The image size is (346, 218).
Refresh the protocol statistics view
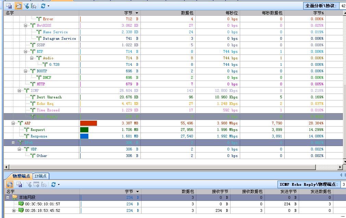point(43,6)
